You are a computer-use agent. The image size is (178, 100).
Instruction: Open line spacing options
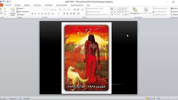pos(83,10)
